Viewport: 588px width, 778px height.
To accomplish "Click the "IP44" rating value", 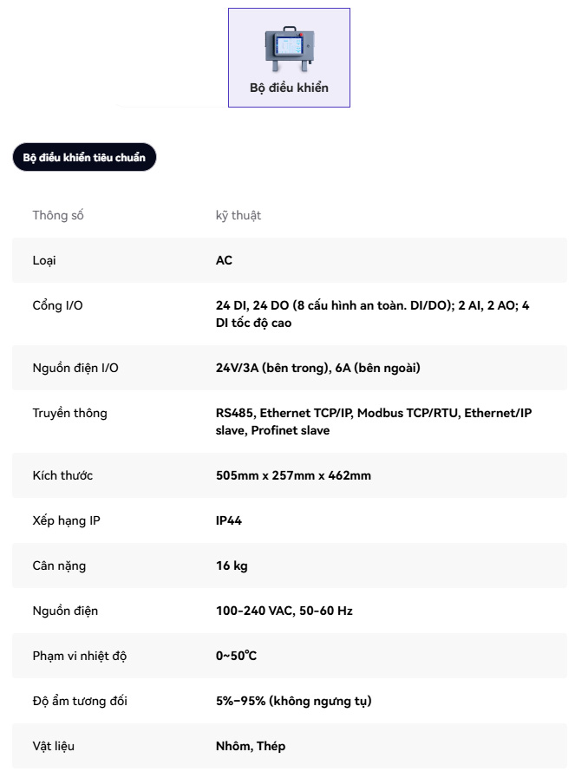I will pos(229,520).
